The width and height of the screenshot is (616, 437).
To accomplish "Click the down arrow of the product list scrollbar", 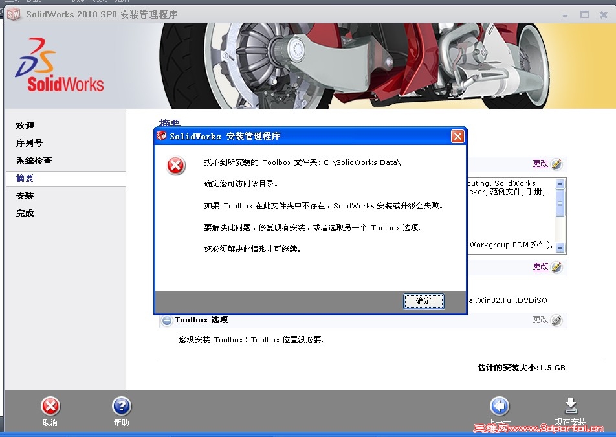I will [560, 247].
